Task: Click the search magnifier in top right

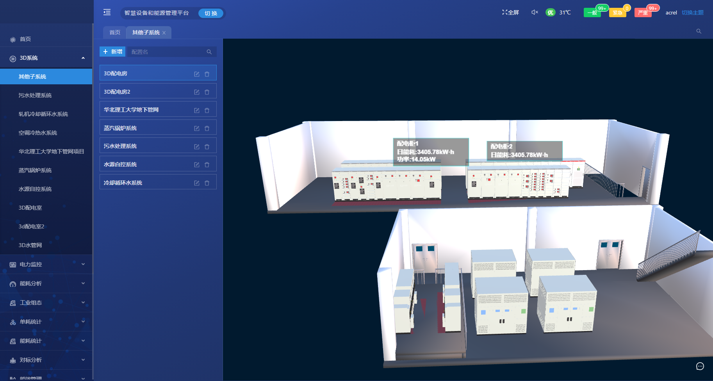Action: click(699, 31)
